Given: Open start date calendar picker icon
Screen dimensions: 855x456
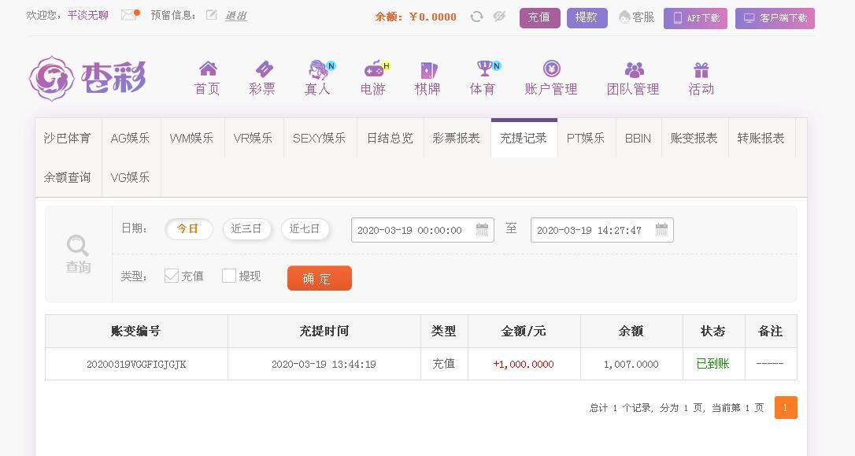Looking at the screenshot, I should [x=482, y=230].
